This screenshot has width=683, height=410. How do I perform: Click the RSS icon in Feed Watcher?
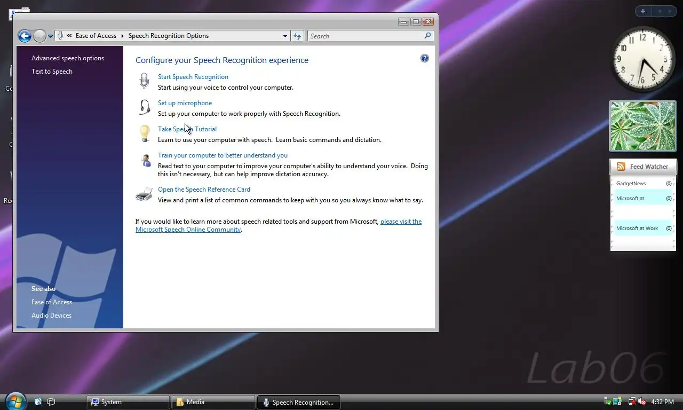(621, 167)
